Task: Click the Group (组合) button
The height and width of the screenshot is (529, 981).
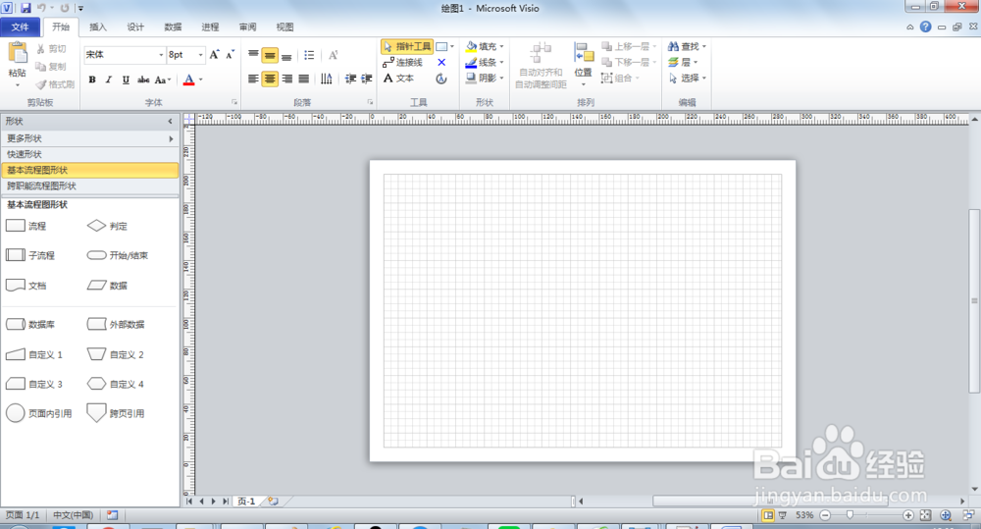Action: tap(619, 78)
